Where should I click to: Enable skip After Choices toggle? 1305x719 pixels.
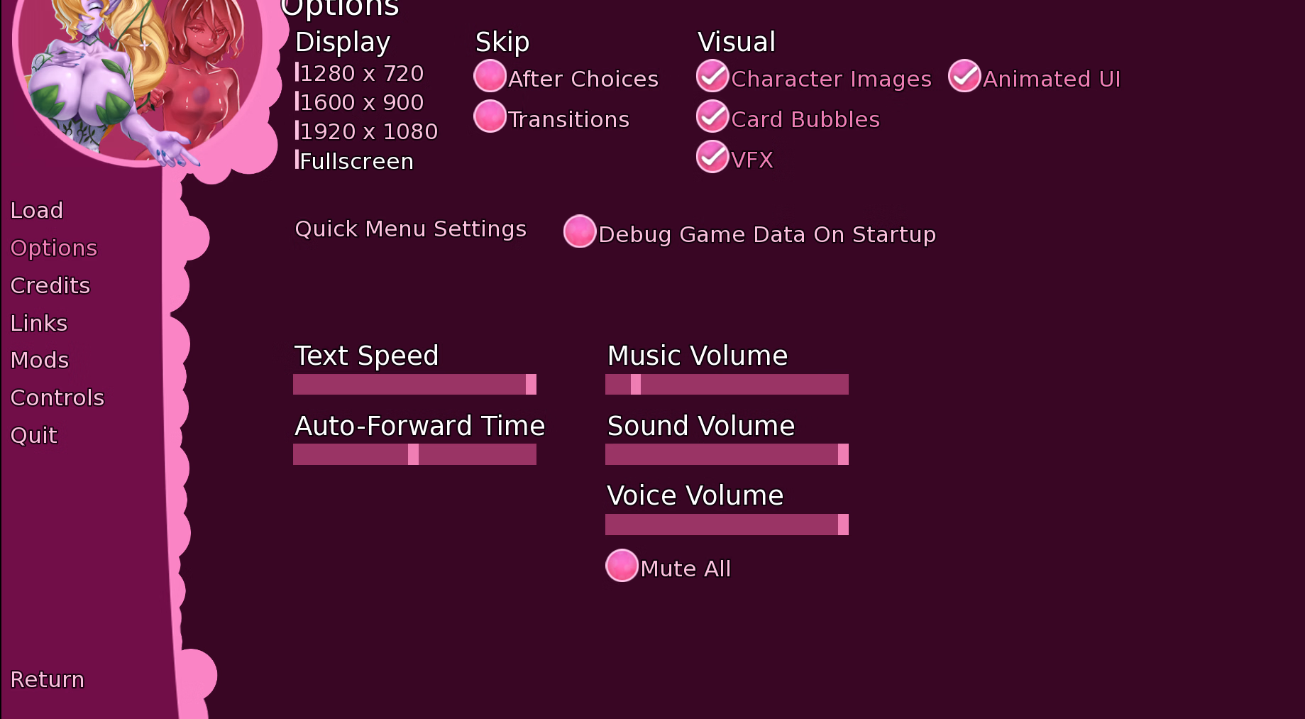[490, 77]
